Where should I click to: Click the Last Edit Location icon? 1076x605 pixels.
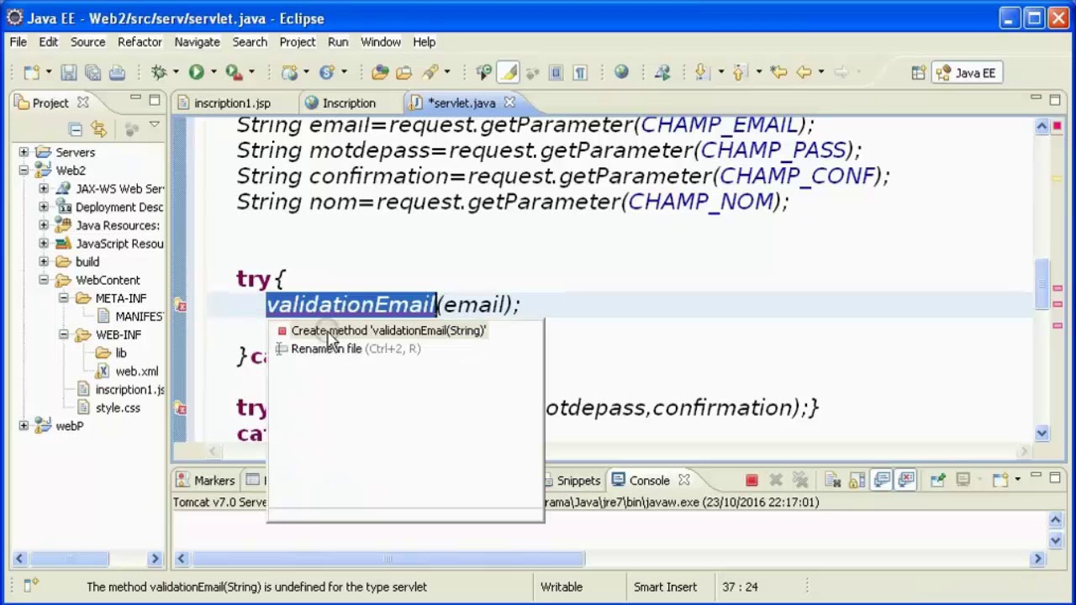[x=778, y=73]
